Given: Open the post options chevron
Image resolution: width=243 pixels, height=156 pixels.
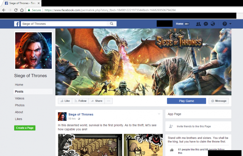Looking at the screenshot, I should (159, 114).
